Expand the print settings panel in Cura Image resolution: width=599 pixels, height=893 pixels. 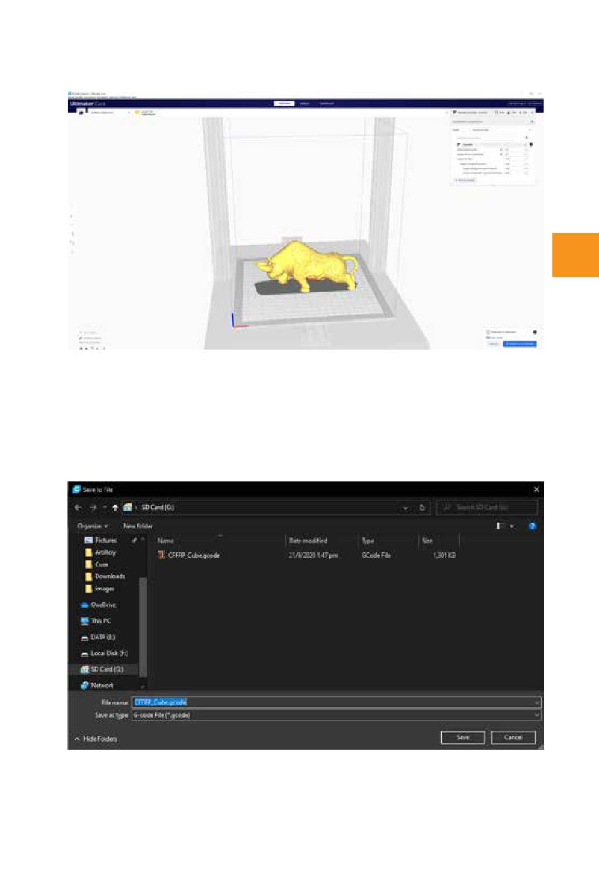point(492,112)
